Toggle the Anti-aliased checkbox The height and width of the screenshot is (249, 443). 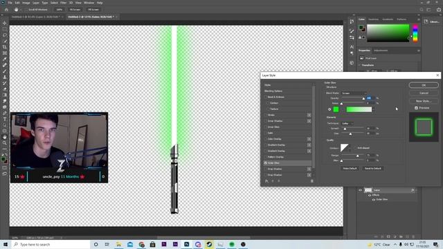pyautogui.click(x=355, y=148)
